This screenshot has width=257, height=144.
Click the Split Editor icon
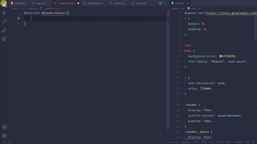(x=160, y=3)
